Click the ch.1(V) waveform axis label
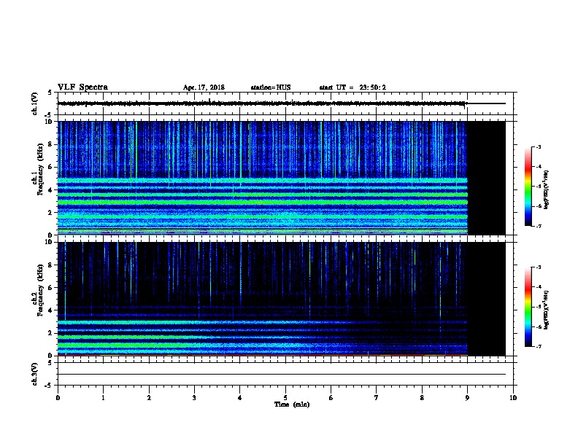The image size is (578, 446). 34,103
